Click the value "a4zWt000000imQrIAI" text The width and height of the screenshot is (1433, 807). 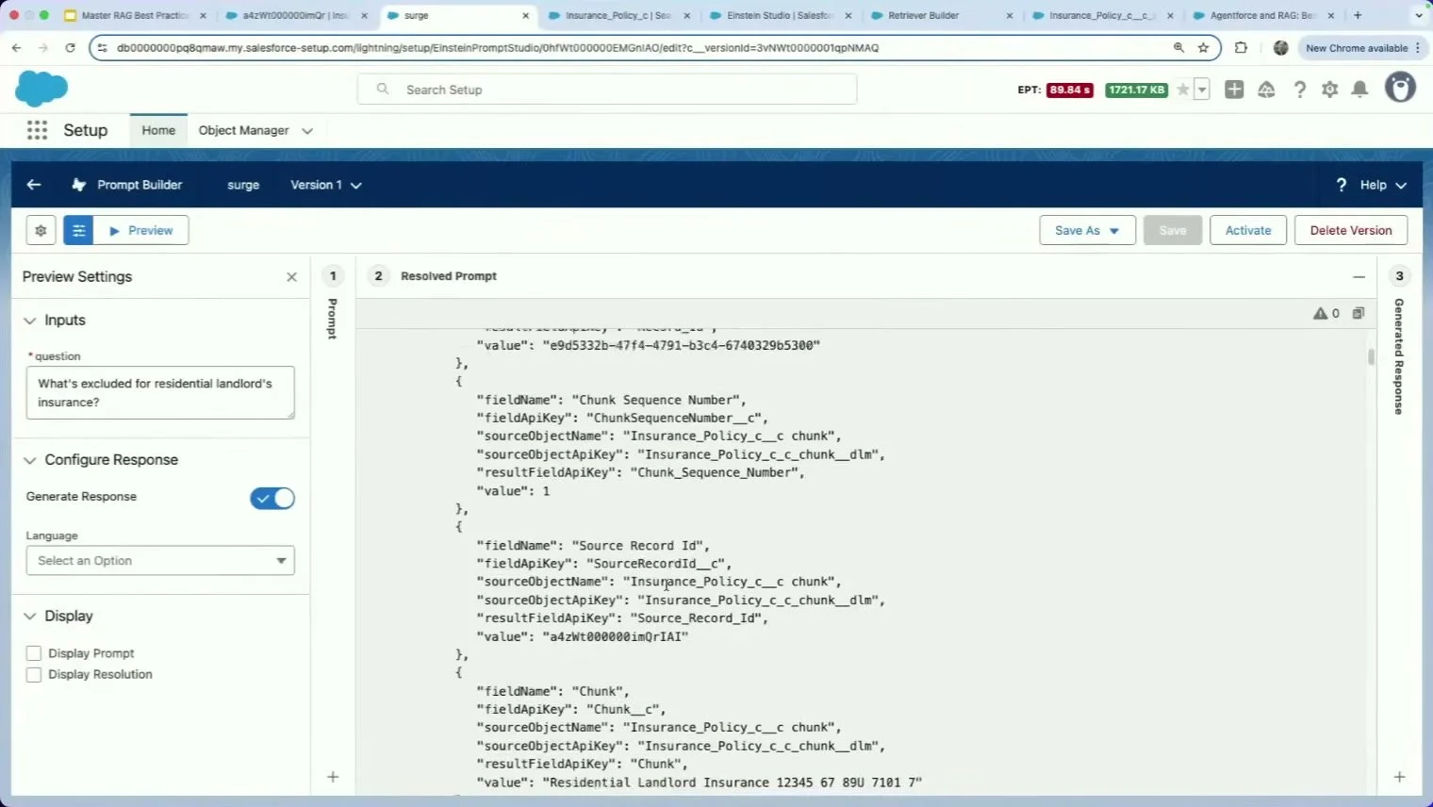(615, 636)
